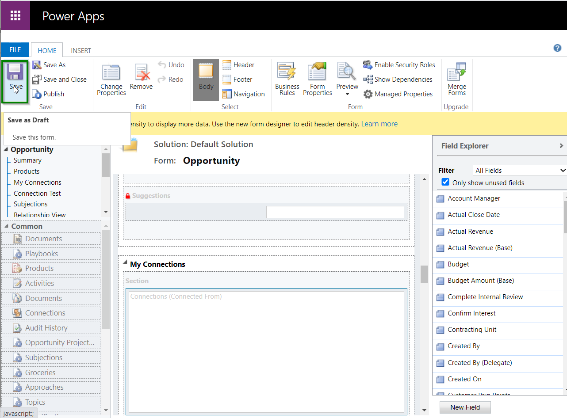The width and height of the screenshot is (567, 418).
Task: Select Confirm Interest field
Action: [498, 313]
